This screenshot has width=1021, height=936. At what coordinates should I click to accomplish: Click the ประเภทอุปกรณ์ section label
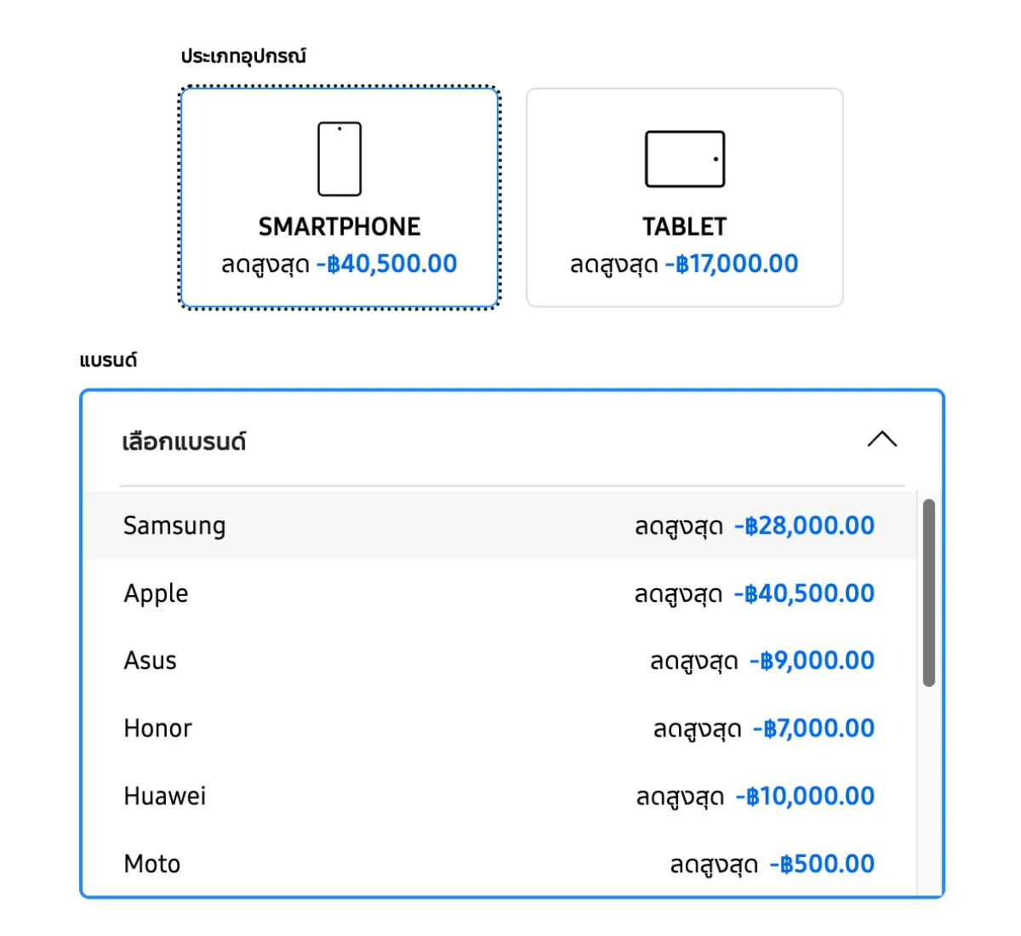[x=243, y=56]
